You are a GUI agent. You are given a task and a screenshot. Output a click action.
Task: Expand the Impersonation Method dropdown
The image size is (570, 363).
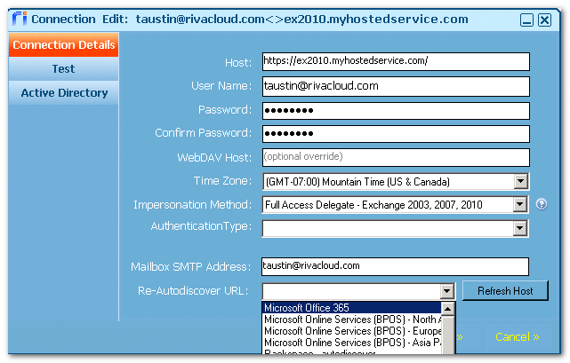520,205
